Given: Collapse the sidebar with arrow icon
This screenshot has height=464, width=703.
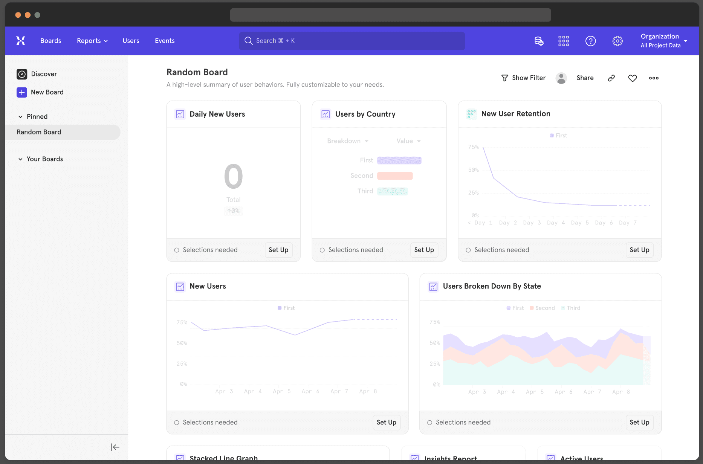Looking at the screenshot, I should (x=115, y=447).
